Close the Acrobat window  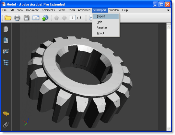coord(168,5)
